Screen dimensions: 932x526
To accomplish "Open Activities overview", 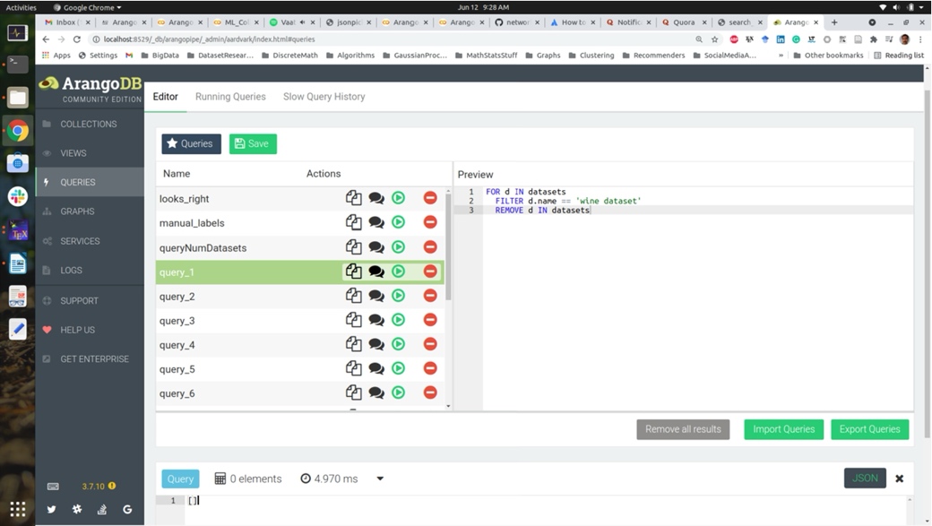I will [x=21, y=7].
